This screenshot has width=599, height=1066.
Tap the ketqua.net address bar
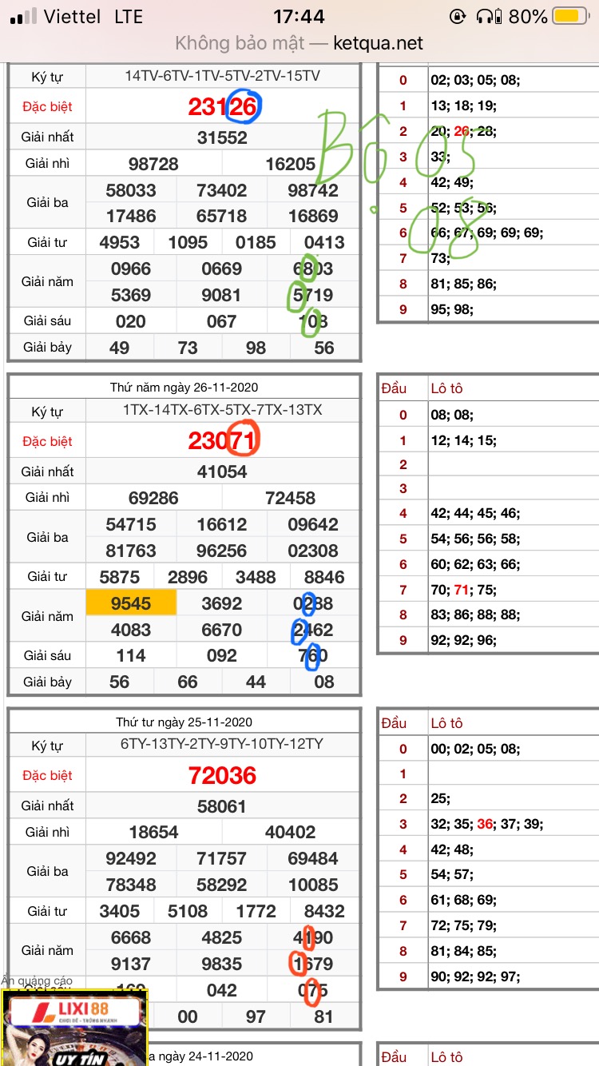tap(299, 43)
